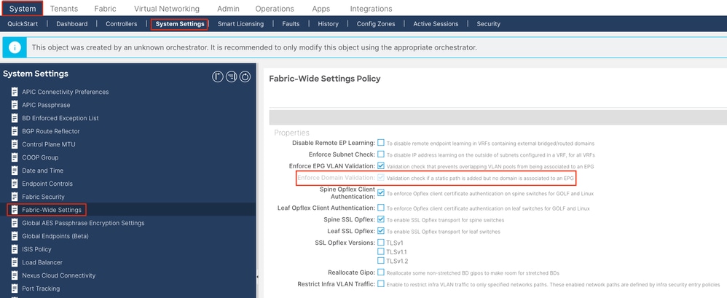Check the TLSv1.2 SSL Opflex version
This screenshot has height=298, width=727.
(381, 260)
